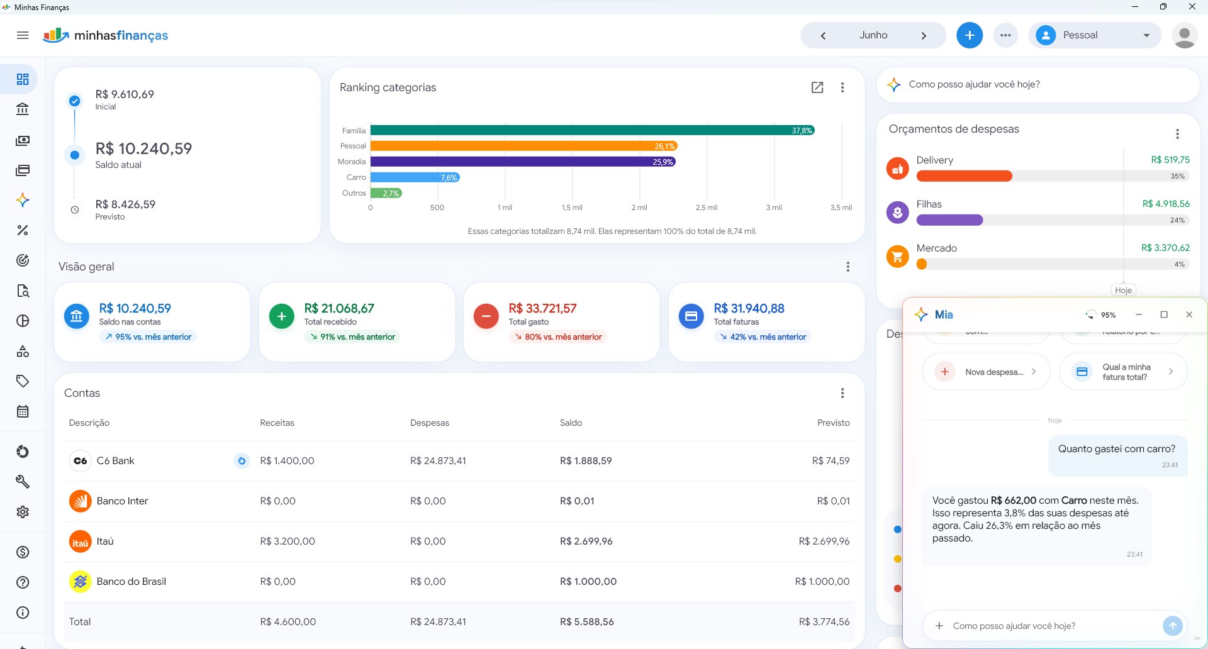Sync the C6 Bank account
Screen dimensions: 1208x649
242,461
